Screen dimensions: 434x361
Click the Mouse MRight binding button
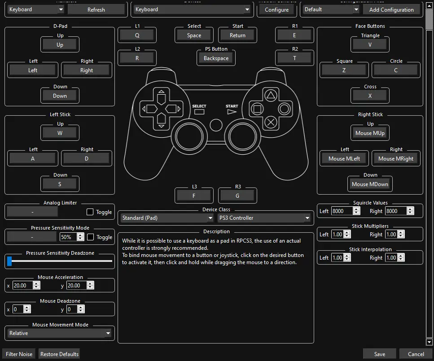coord(396,158)
